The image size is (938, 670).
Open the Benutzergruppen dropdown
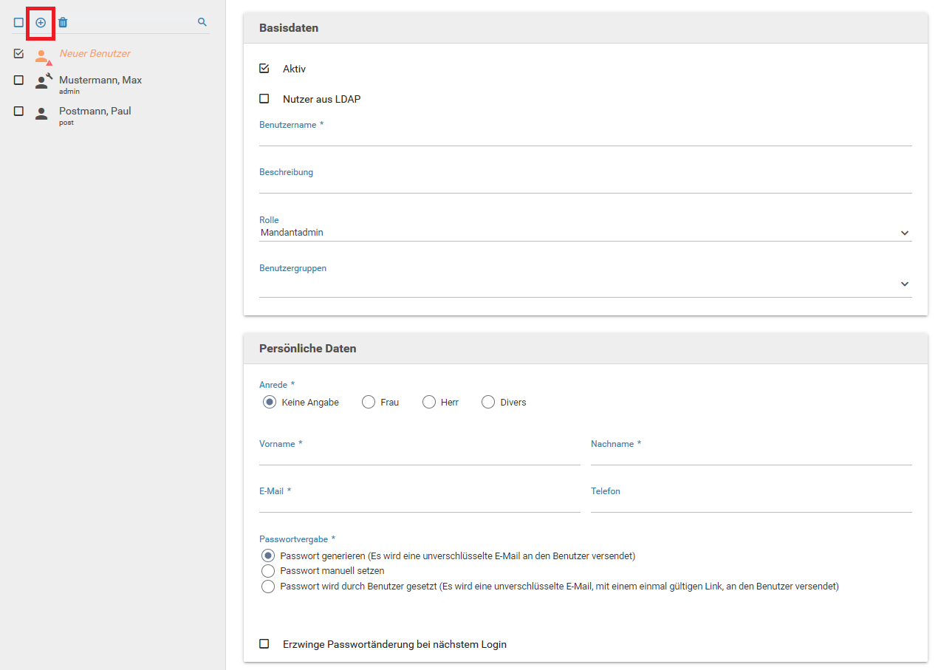coord(585,284)
